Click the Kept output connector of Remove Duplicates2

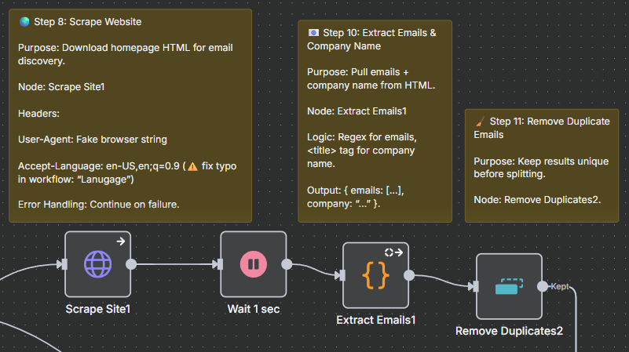click(x=543, y=286)
